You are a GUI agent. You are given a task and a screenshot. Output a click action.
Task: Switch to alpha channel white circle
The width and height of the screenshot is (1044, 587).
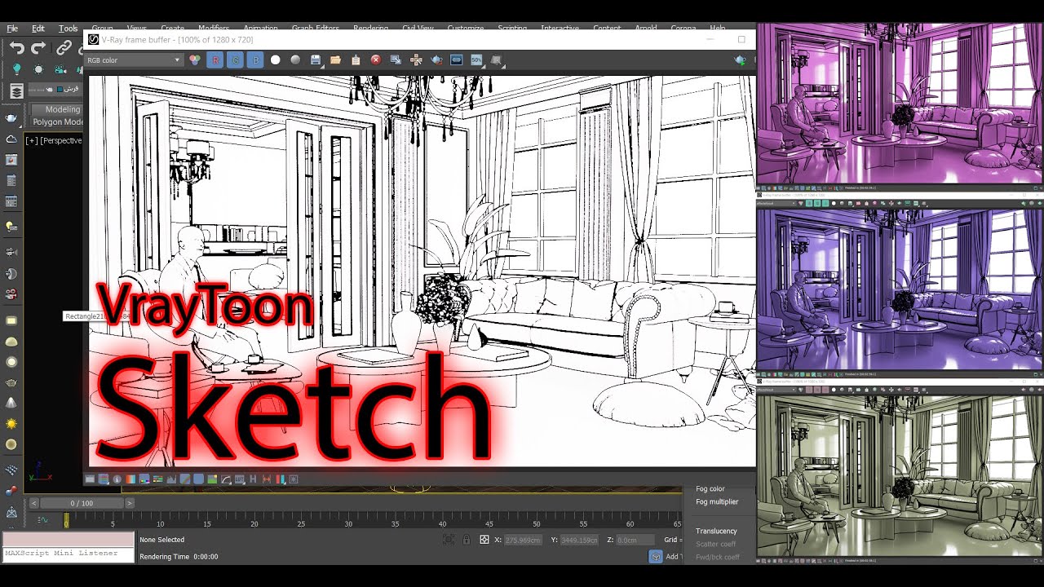[x=275, y=60]
